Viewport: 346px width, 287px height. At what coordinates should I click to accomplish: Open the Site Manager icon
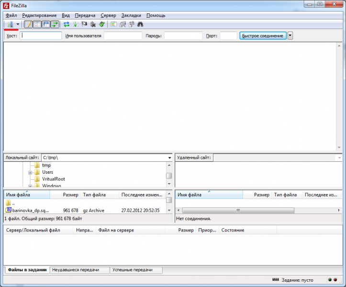click(x=10, y=24)
